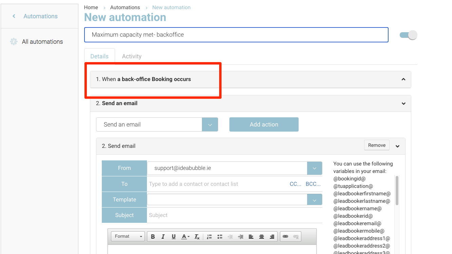The width and height of the screenshot is (452, 254).
Task: Insert a numbered list in editor
Action: click(209, 236)
